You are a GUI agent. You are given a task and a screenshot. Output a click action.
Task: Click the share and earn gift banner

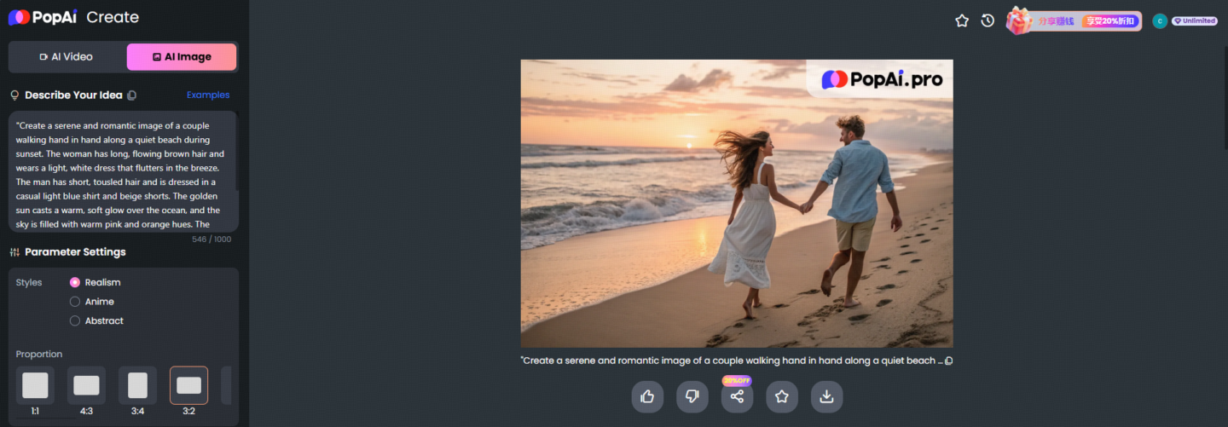tap(1074, 20)
